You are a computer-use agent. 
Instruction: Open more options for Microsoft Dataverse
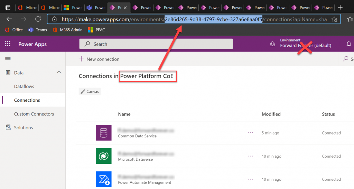(x=251, y=156)
